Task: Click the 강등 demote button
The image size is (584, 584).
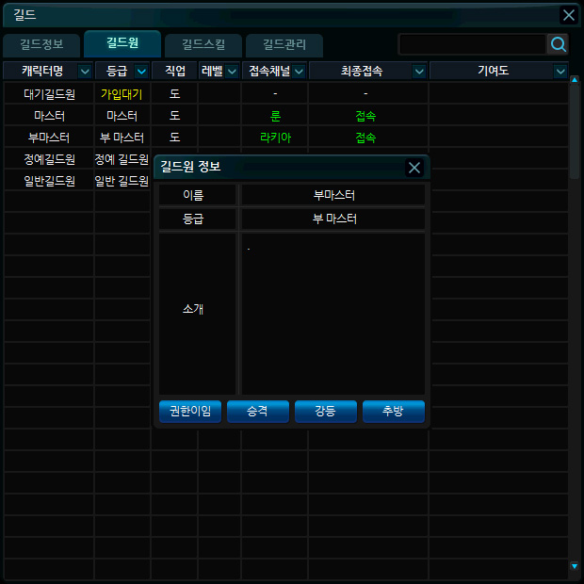Action: (326, 412)
